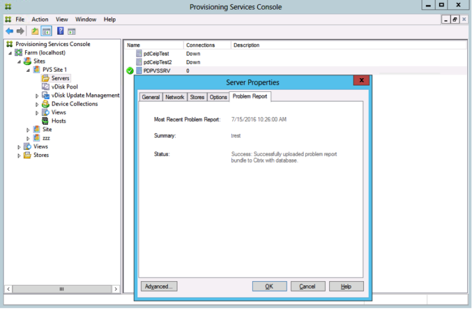Click the Up one level folder icon
This screenshot has width=472, height=309.
35,31
